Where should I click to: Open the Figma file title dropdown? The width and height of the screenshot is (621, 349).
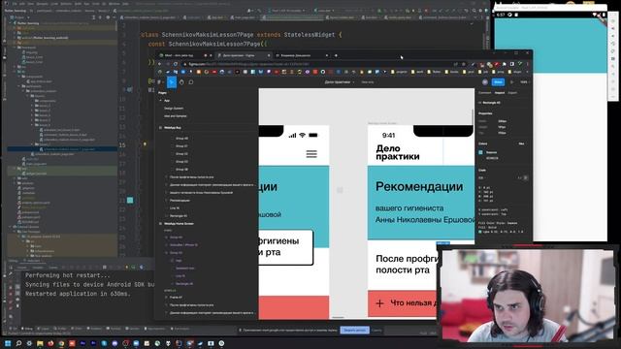pos(340,82)
